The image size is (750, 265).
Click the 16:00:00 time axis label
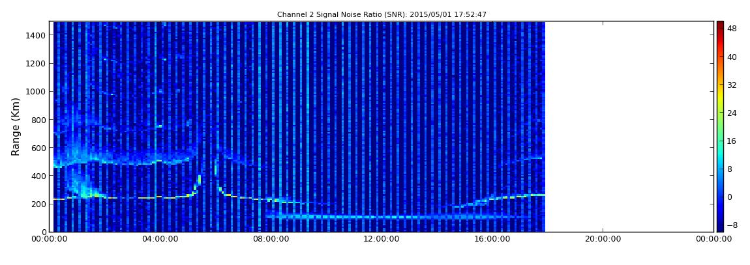click(x=492, y=239)
